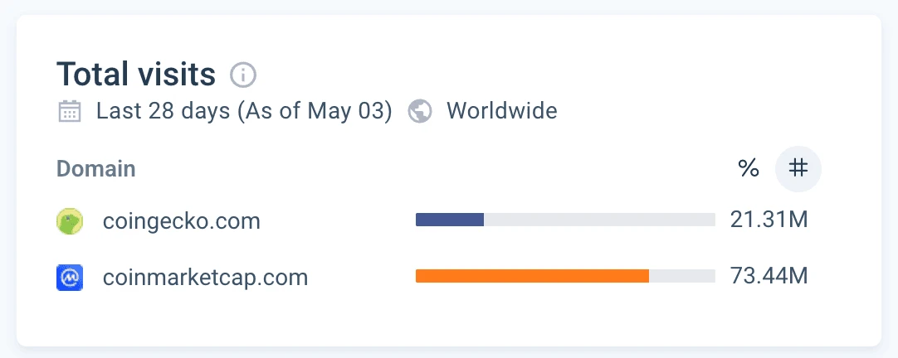Click the CoinMarketCap blue favicon
898x358 pixels.
[x=70, y=277]
